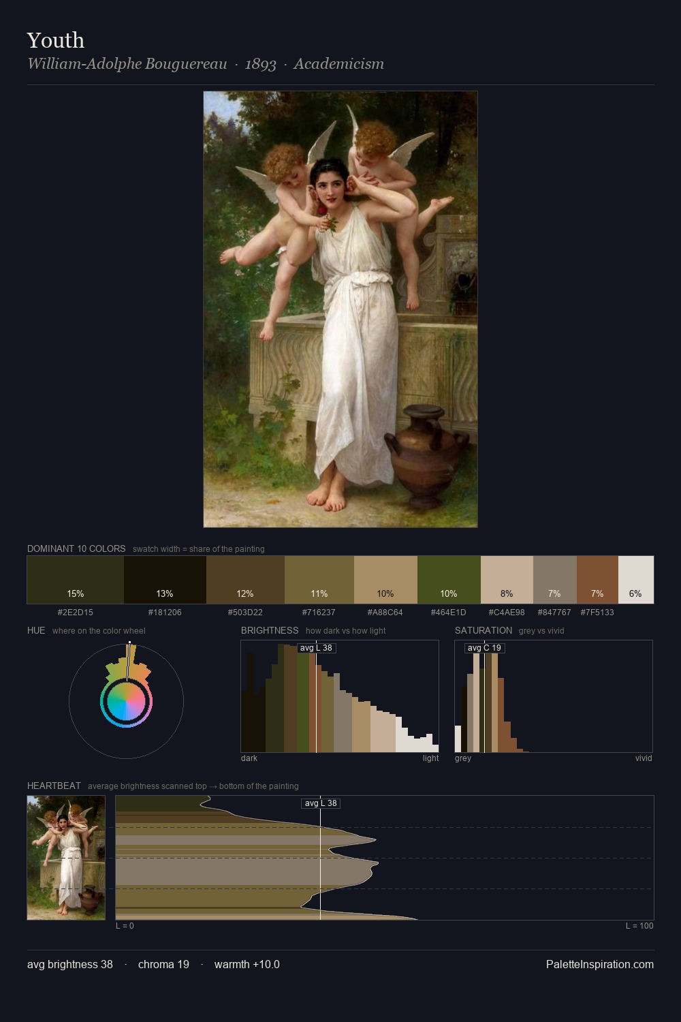
Task: Click the tan #A88C64 swatch
Action: [x=385, y=580]
